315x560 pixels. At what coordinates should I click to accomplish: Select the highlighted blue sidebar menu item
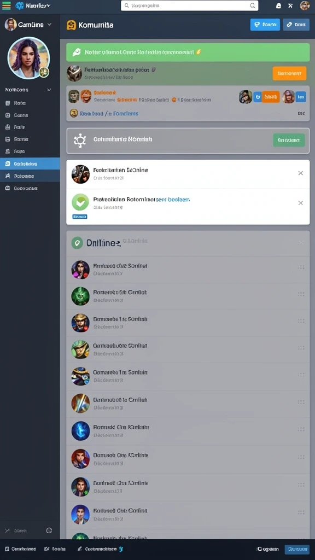[30, 164]
